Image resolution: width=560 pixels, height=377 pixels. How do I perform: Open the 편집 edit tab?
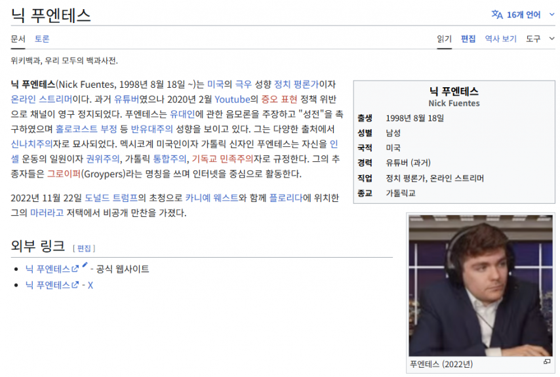pyautogui.click(x=468, y=39)
